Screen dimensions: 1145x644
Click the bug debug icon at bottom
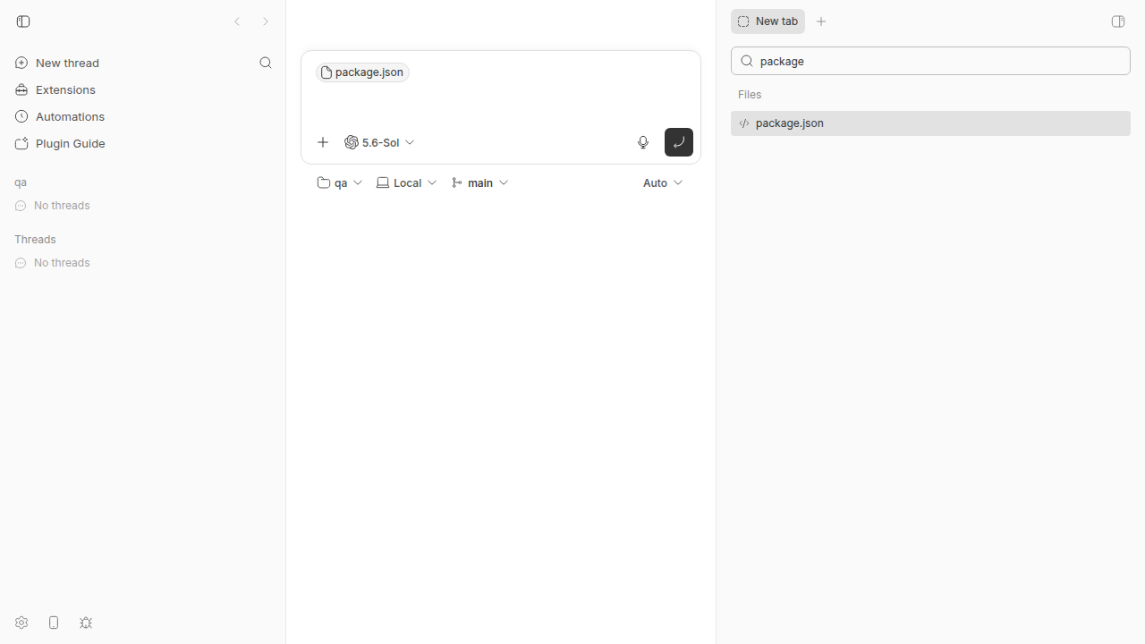[x=86, y=623]
